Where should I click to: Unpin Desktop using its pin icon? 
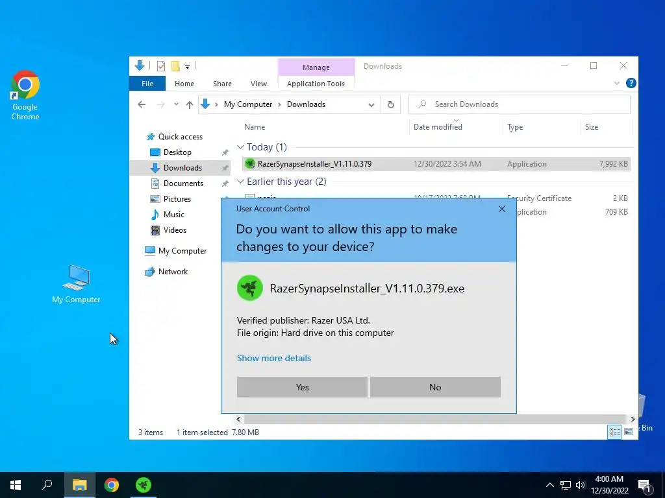225,152
